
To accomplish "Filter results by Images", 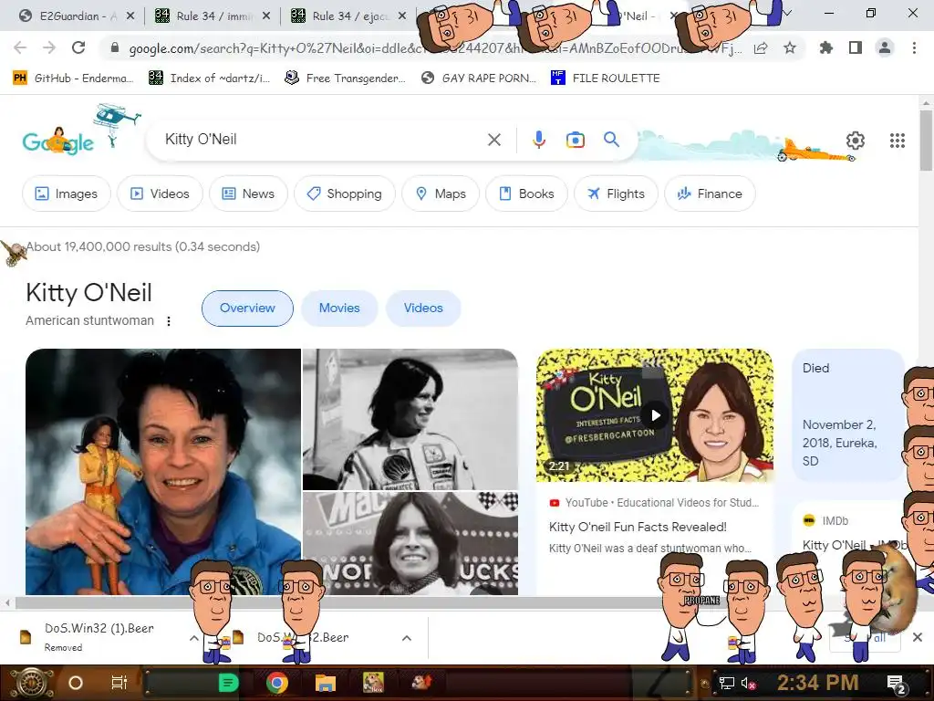I will click(x=66, y=194).
